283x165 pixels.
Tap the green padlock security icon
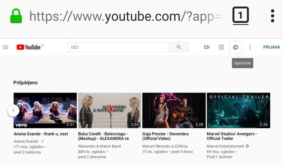[16, 16]
